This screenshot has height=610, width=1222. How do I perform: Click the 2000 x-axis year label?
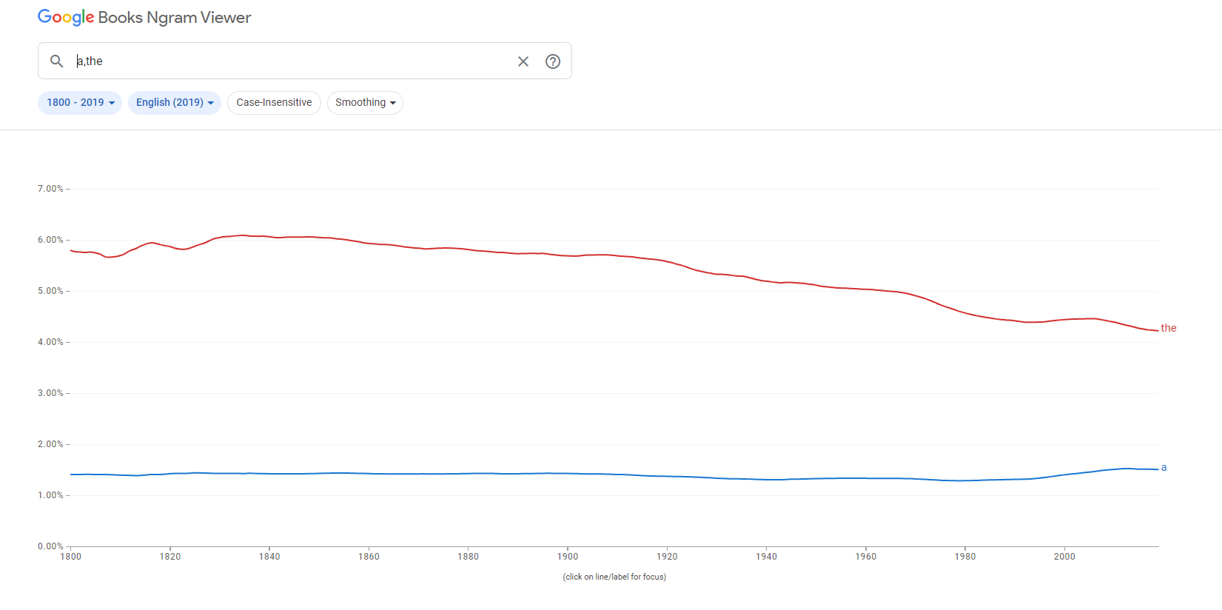coord(1064,557)
